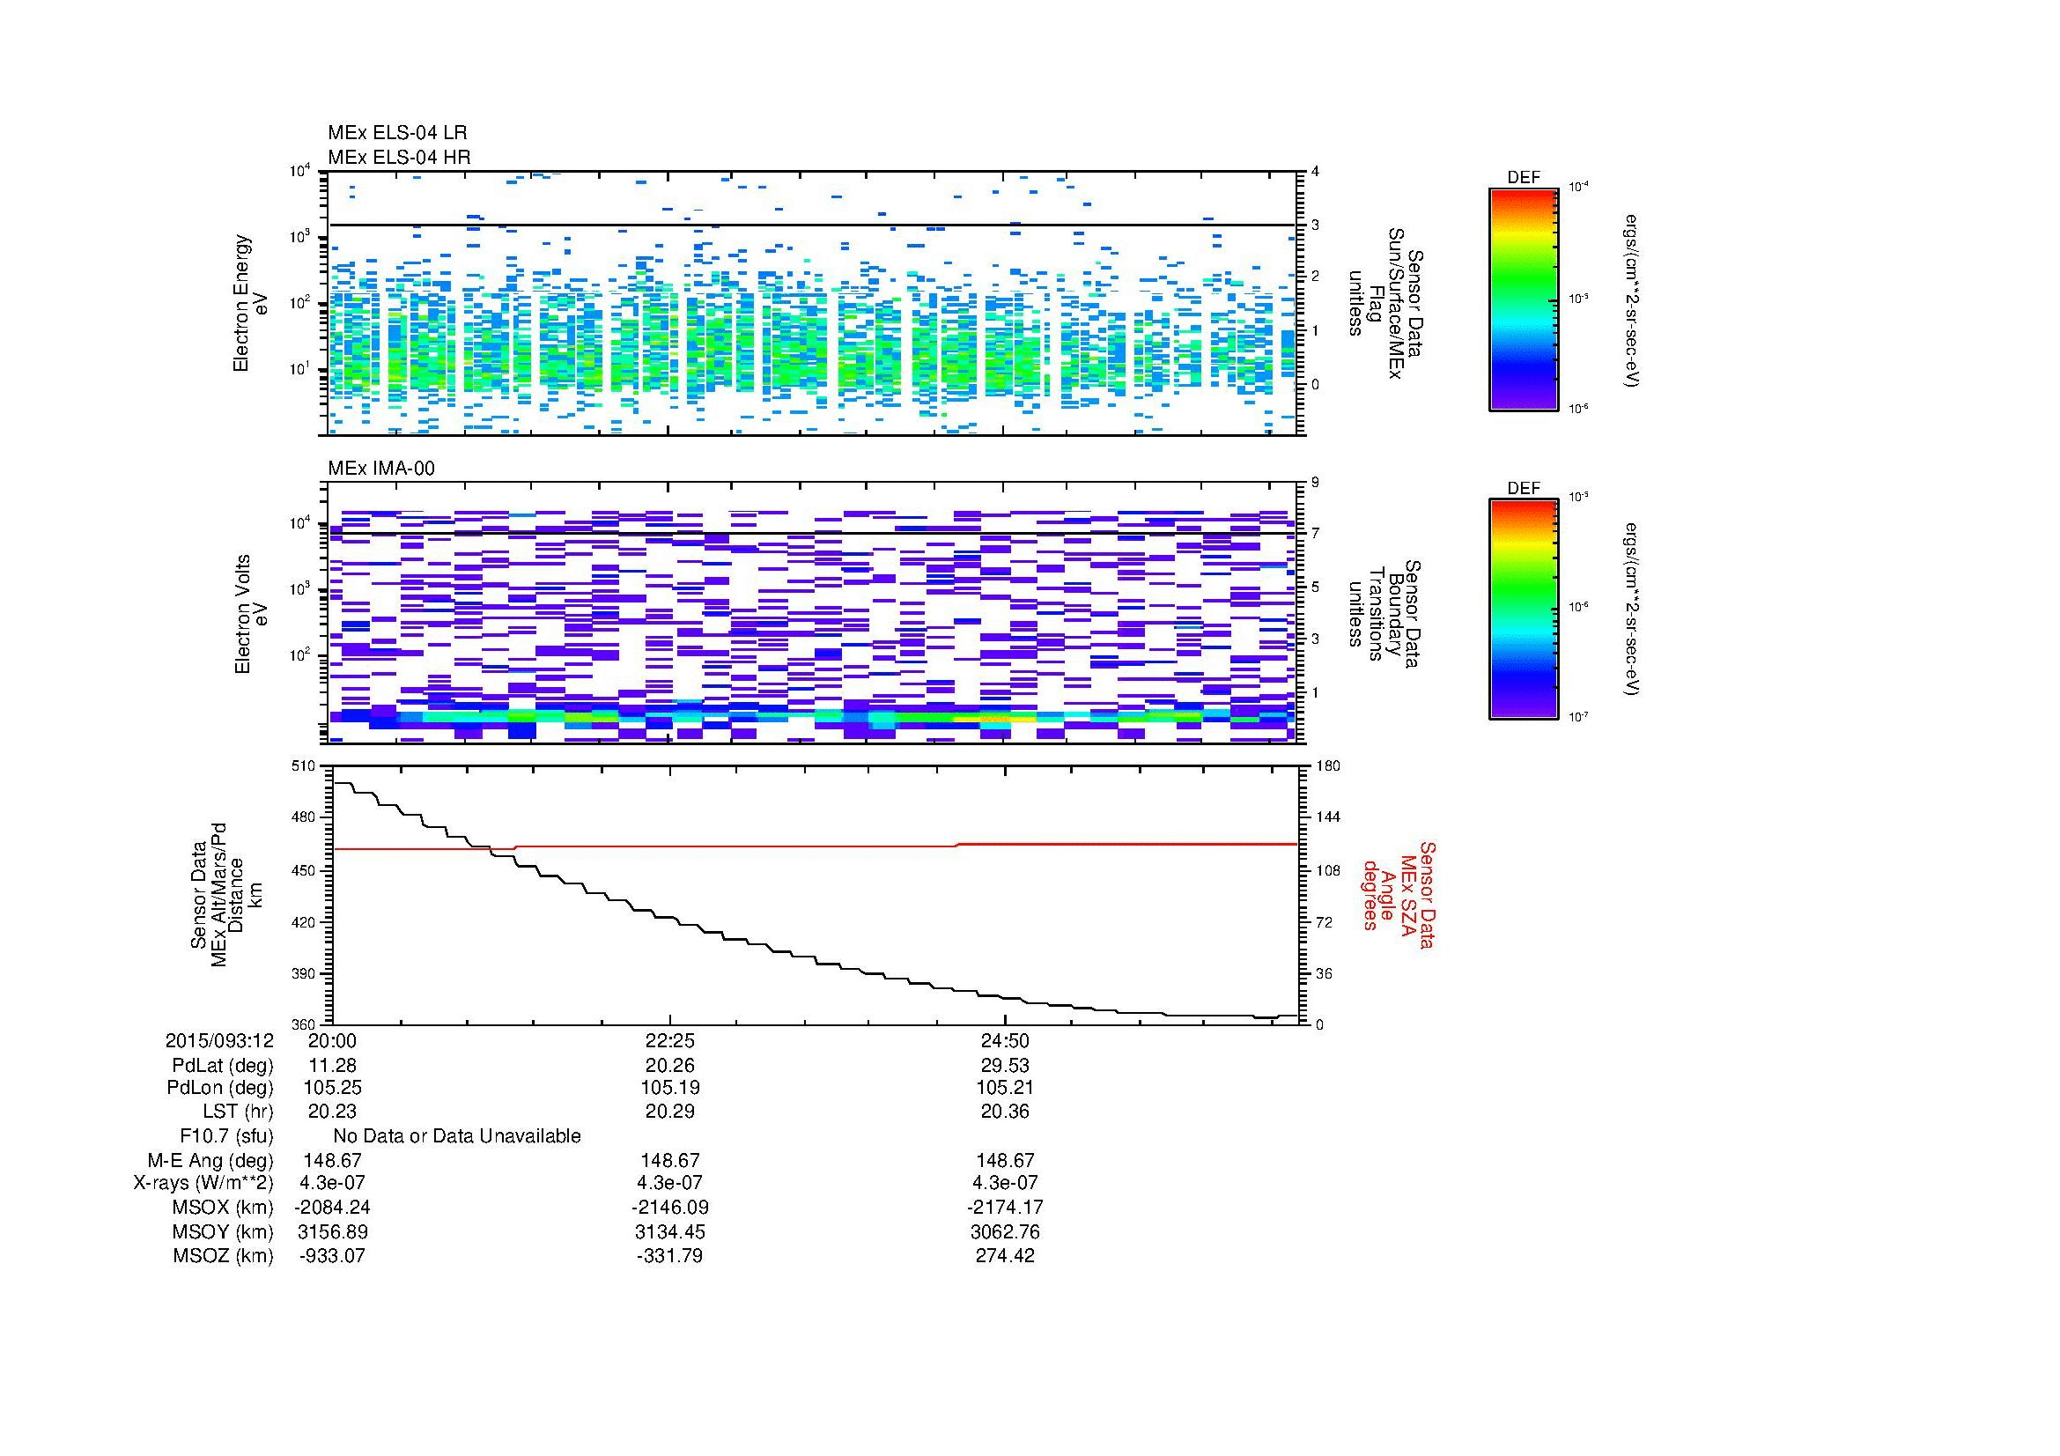
Task: Click the 'PdLon (deg)' row label
Action: coord(220,1087)
